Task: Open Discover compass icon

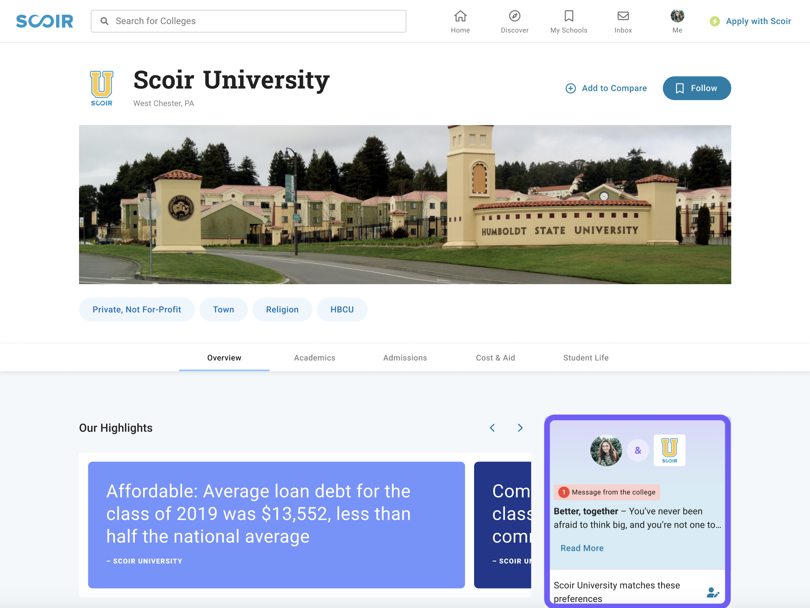Action: [x=515, y=16]
